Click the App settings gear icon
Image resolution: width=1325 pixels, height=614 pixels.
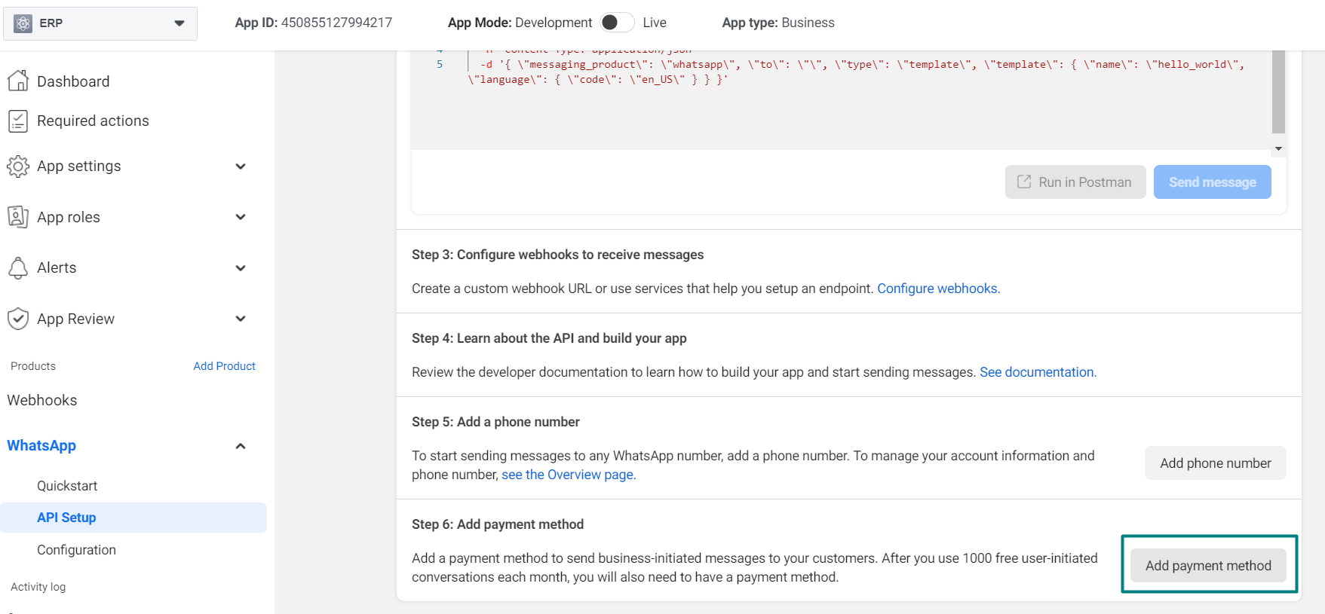coord(18,166)
